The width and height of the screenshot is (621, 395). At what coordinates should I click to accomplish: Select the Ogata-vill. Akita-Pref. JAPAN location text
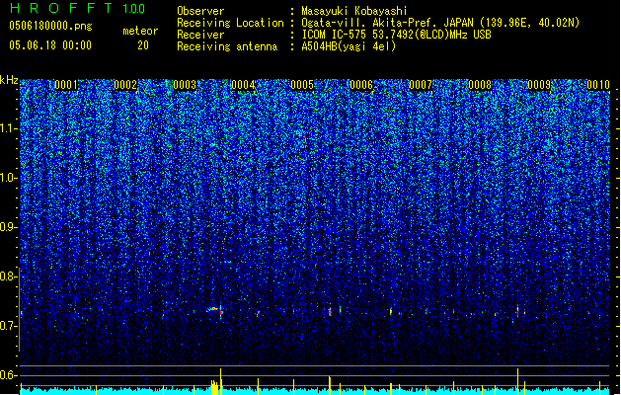[440, 23]
